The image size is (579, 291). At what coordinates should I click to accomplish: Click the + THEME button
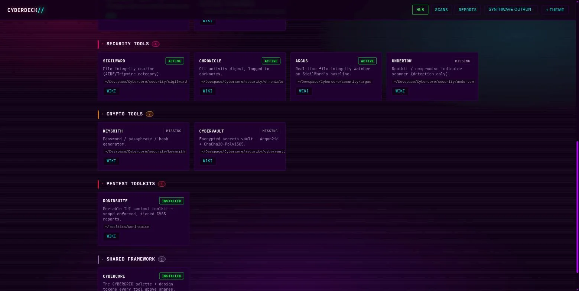(555, 10)
